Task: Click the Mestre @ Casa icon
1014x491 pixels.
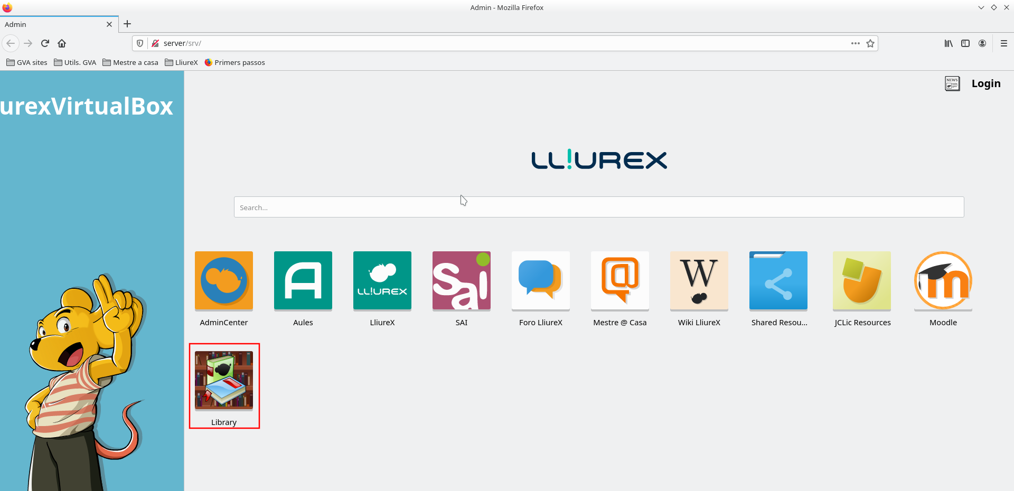Action: (619, 280)
